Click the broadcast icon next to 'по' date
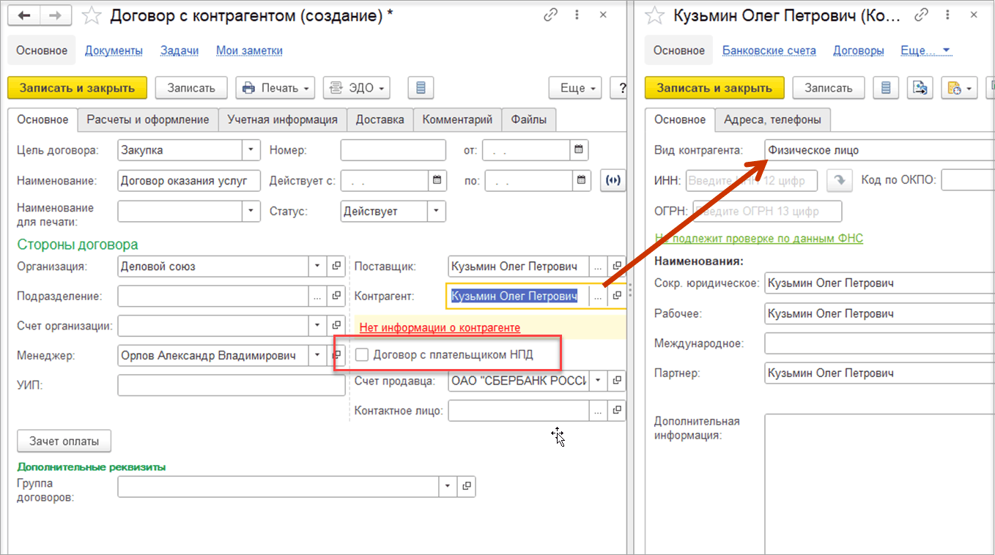 612,180
